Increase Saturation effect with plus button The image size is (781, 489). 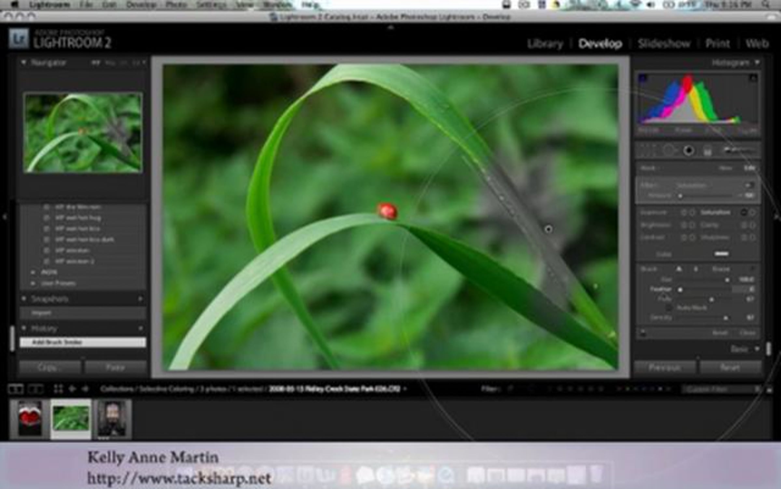coord(752,213)
